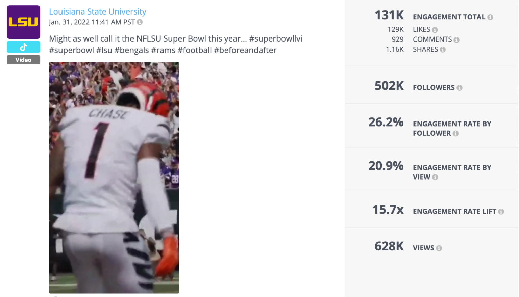Click the #beforeandafter hashtag

point(245,50)
